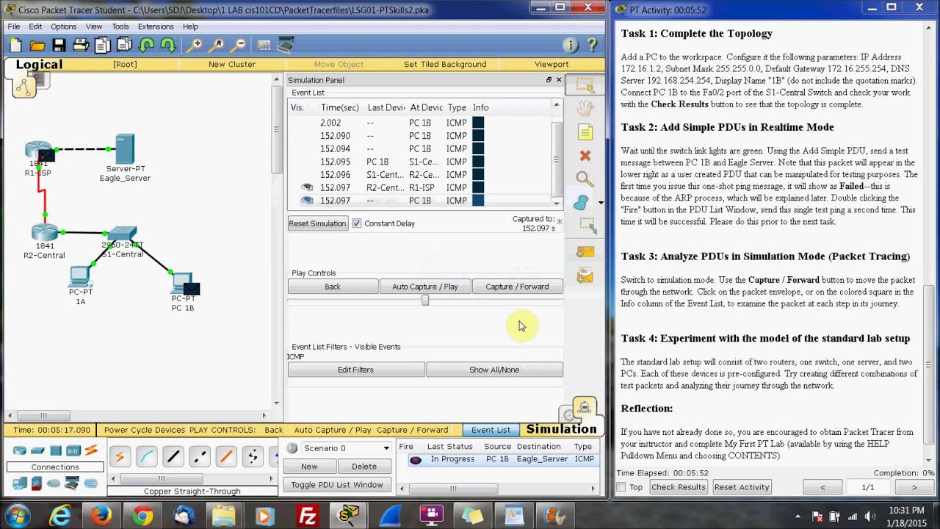The image size is (940, 529).
Task: Select the Place Note tool
Action: pyautogui.click(x=585, y=132)
